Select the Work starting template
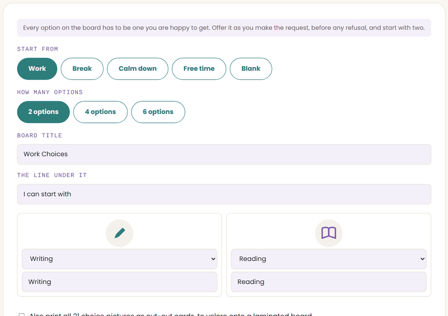448x316 pixels. coord(37,69)
